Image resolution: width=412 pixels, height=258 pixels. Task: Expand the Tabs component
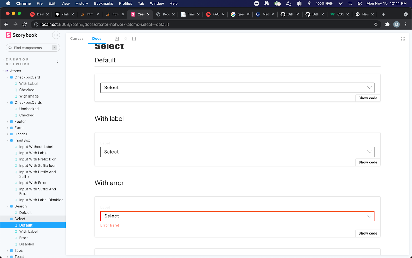pos(19,251)
